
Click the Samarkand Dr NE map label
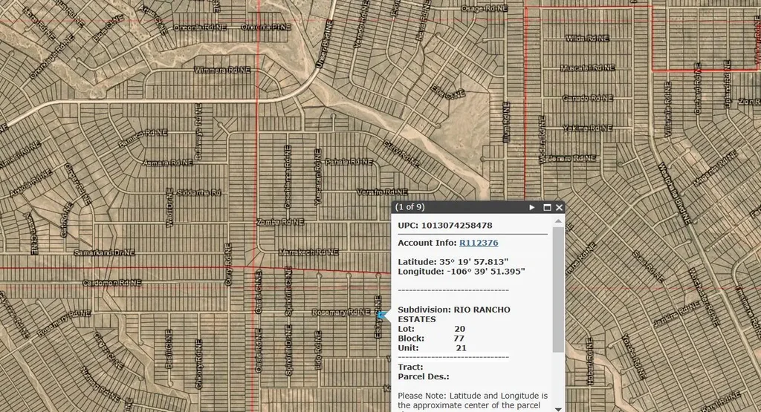104,252
